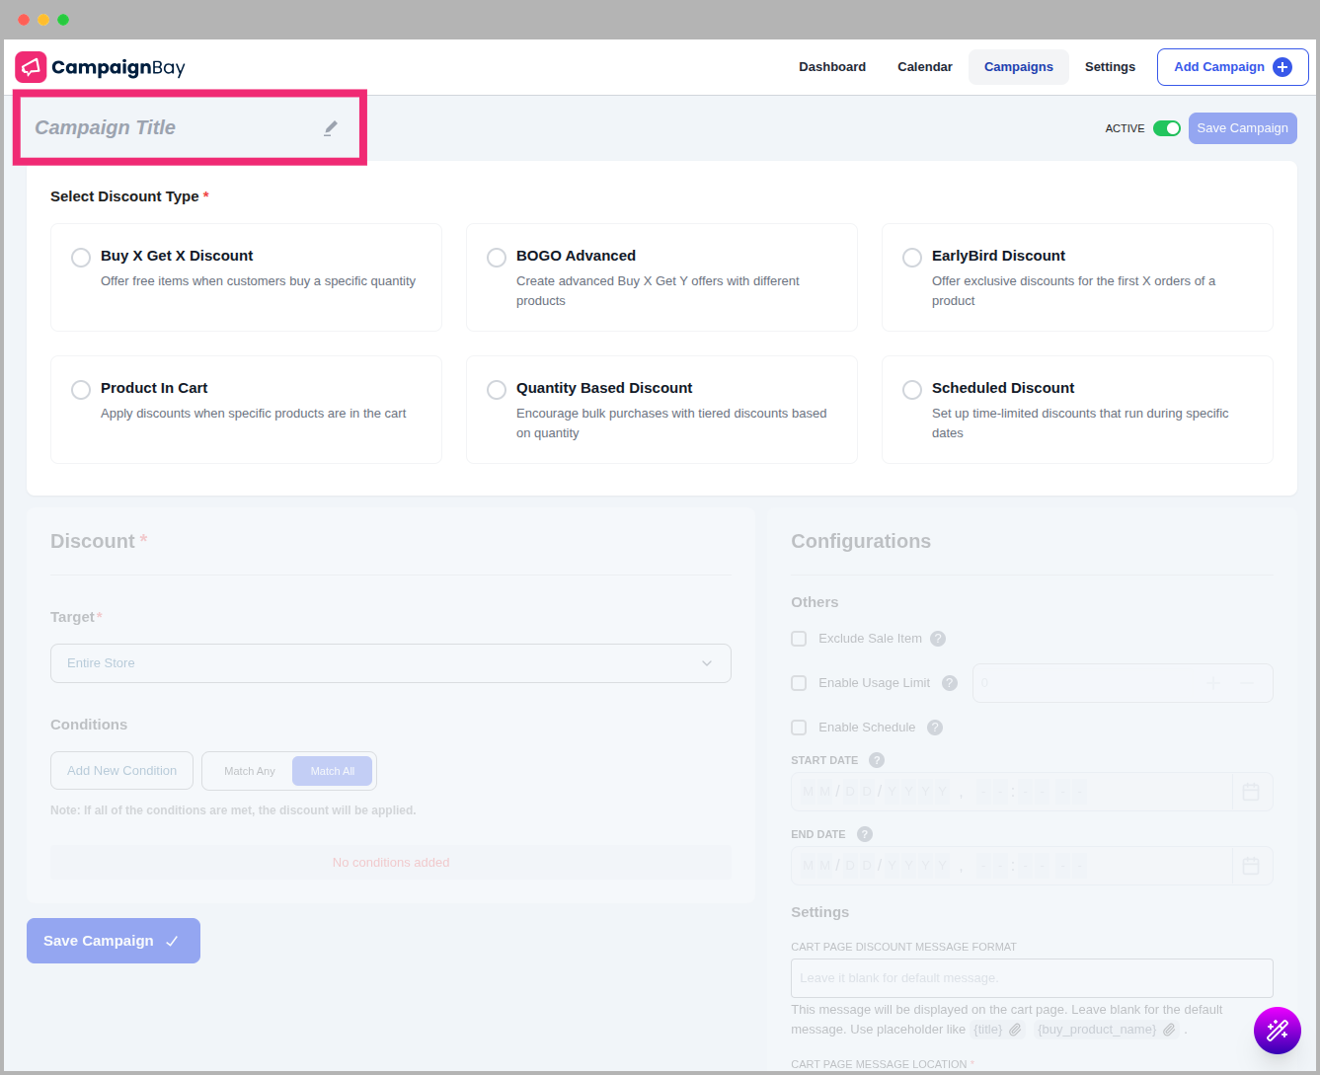Open the Settings tab in top navigation

[1110, 67]
